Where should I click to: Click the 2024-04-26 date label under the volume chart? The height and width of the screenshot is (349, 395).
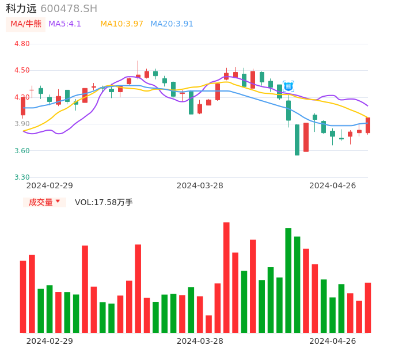pos(333,341)
